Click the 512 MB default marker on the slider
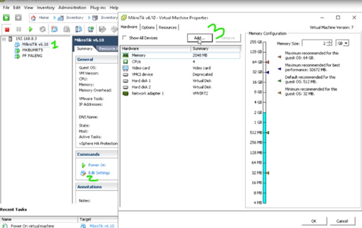Viewport: 362px width, 228px height. pos(268,132)
